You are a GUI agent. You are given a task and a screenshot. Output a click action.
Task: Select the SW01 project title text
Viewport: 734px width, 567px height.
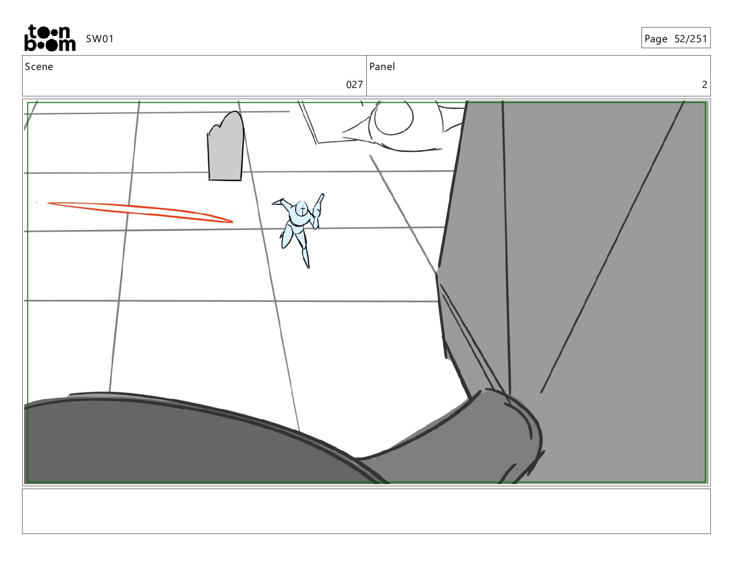pyautogui.click(x=100, y=39)
